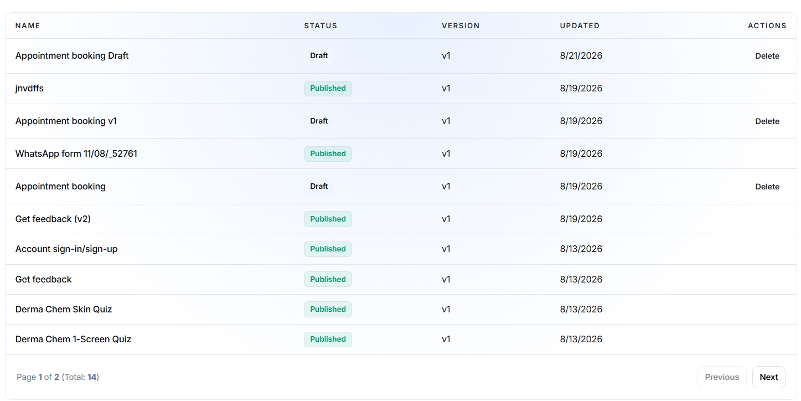
Task: Open Derma Chem Skin Quiz
Action: [x=64, y=309]
